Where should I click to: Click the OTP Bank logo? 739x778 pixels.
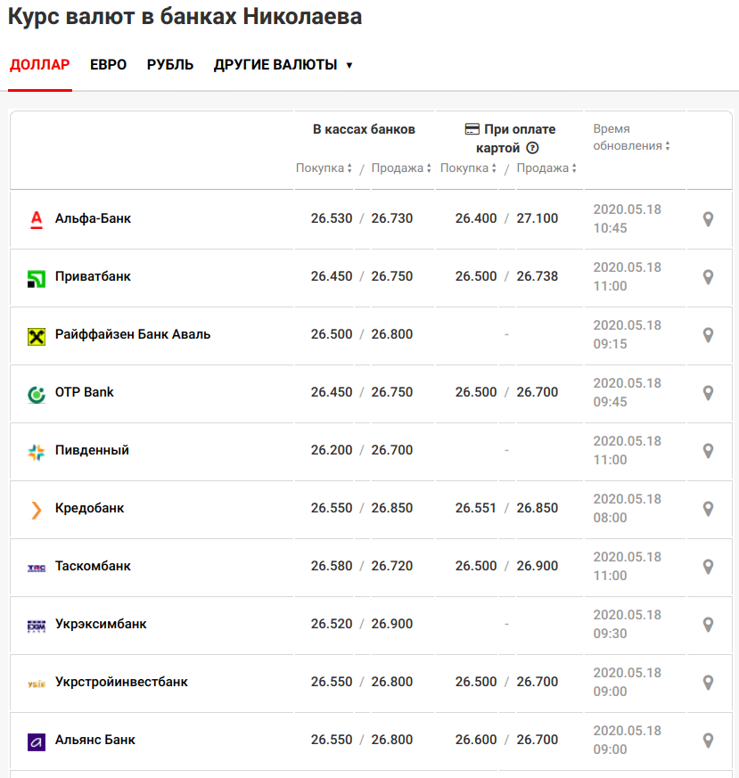point(37,395)
